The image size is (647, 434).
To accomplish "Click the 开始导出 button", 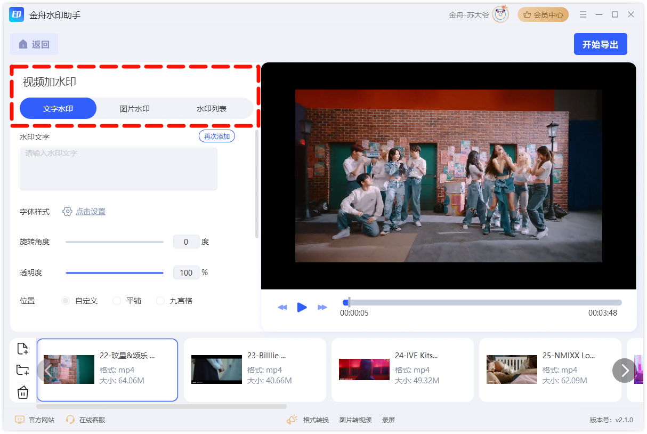I will (x=600, y=44).
